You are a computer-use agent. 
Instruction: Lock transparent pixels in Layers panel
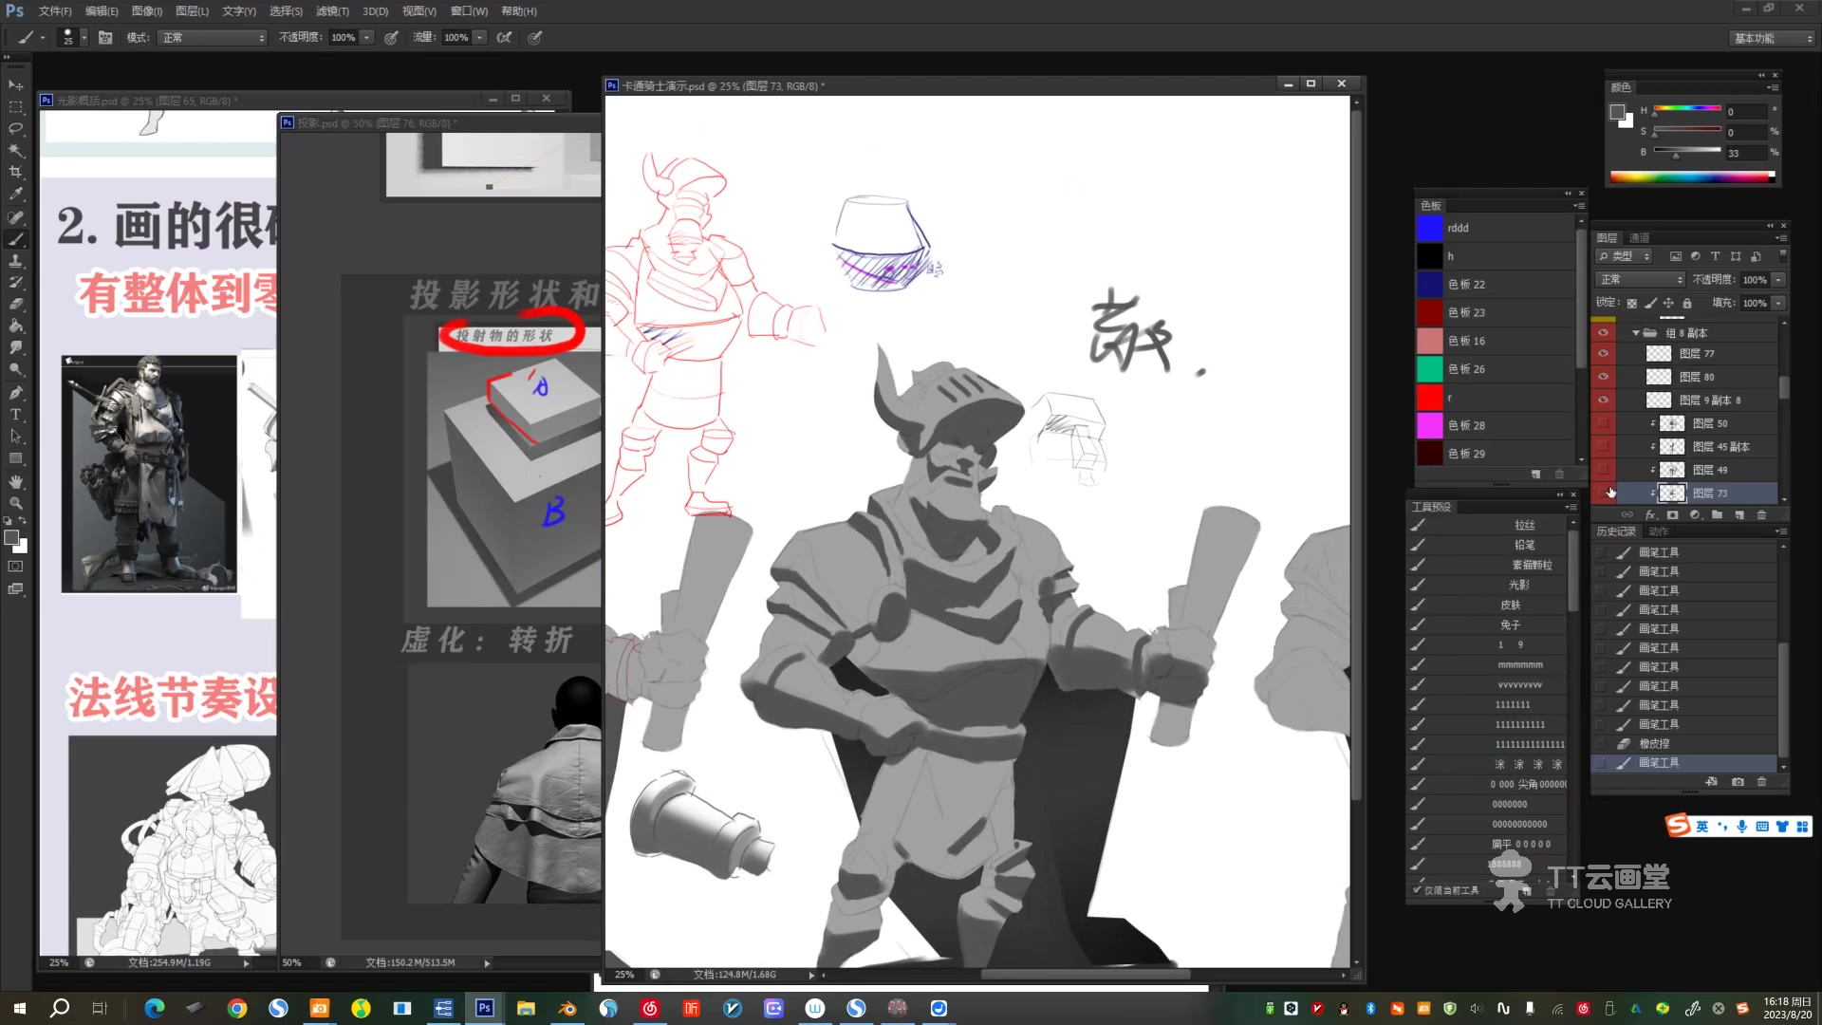click(x=1632, y=304)
